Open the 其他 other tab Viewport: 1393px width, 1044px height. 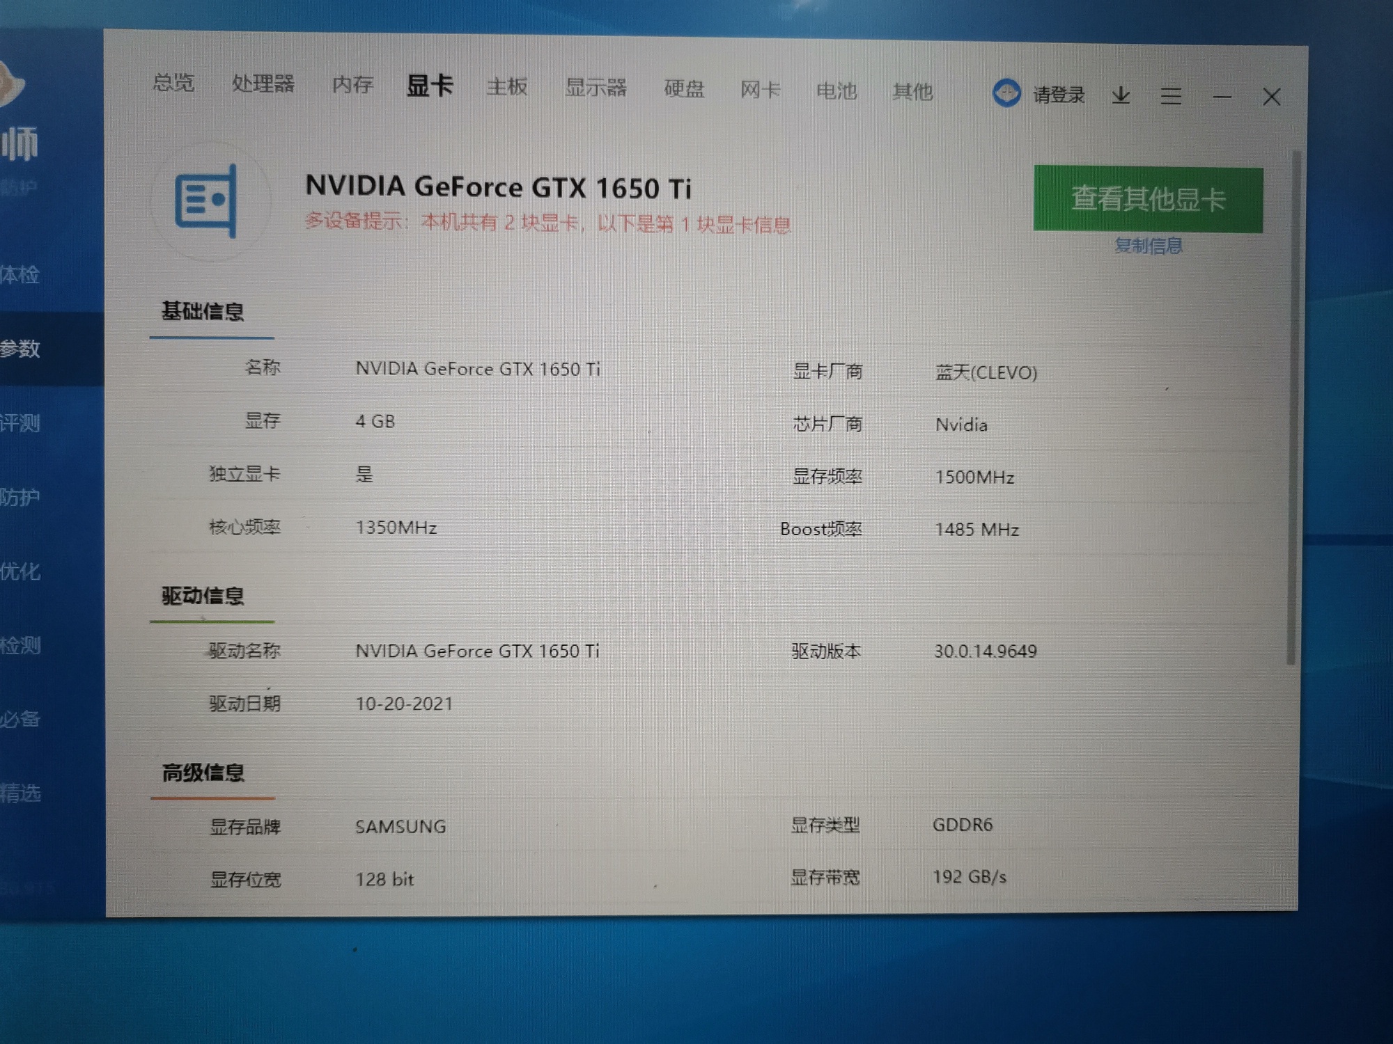pos(912,91)
